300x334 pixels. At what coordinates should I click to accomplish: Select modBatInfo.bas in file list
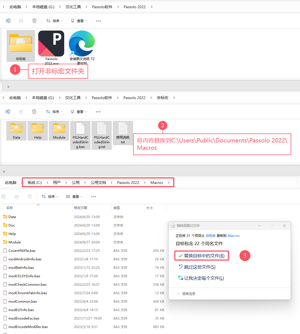83,268
